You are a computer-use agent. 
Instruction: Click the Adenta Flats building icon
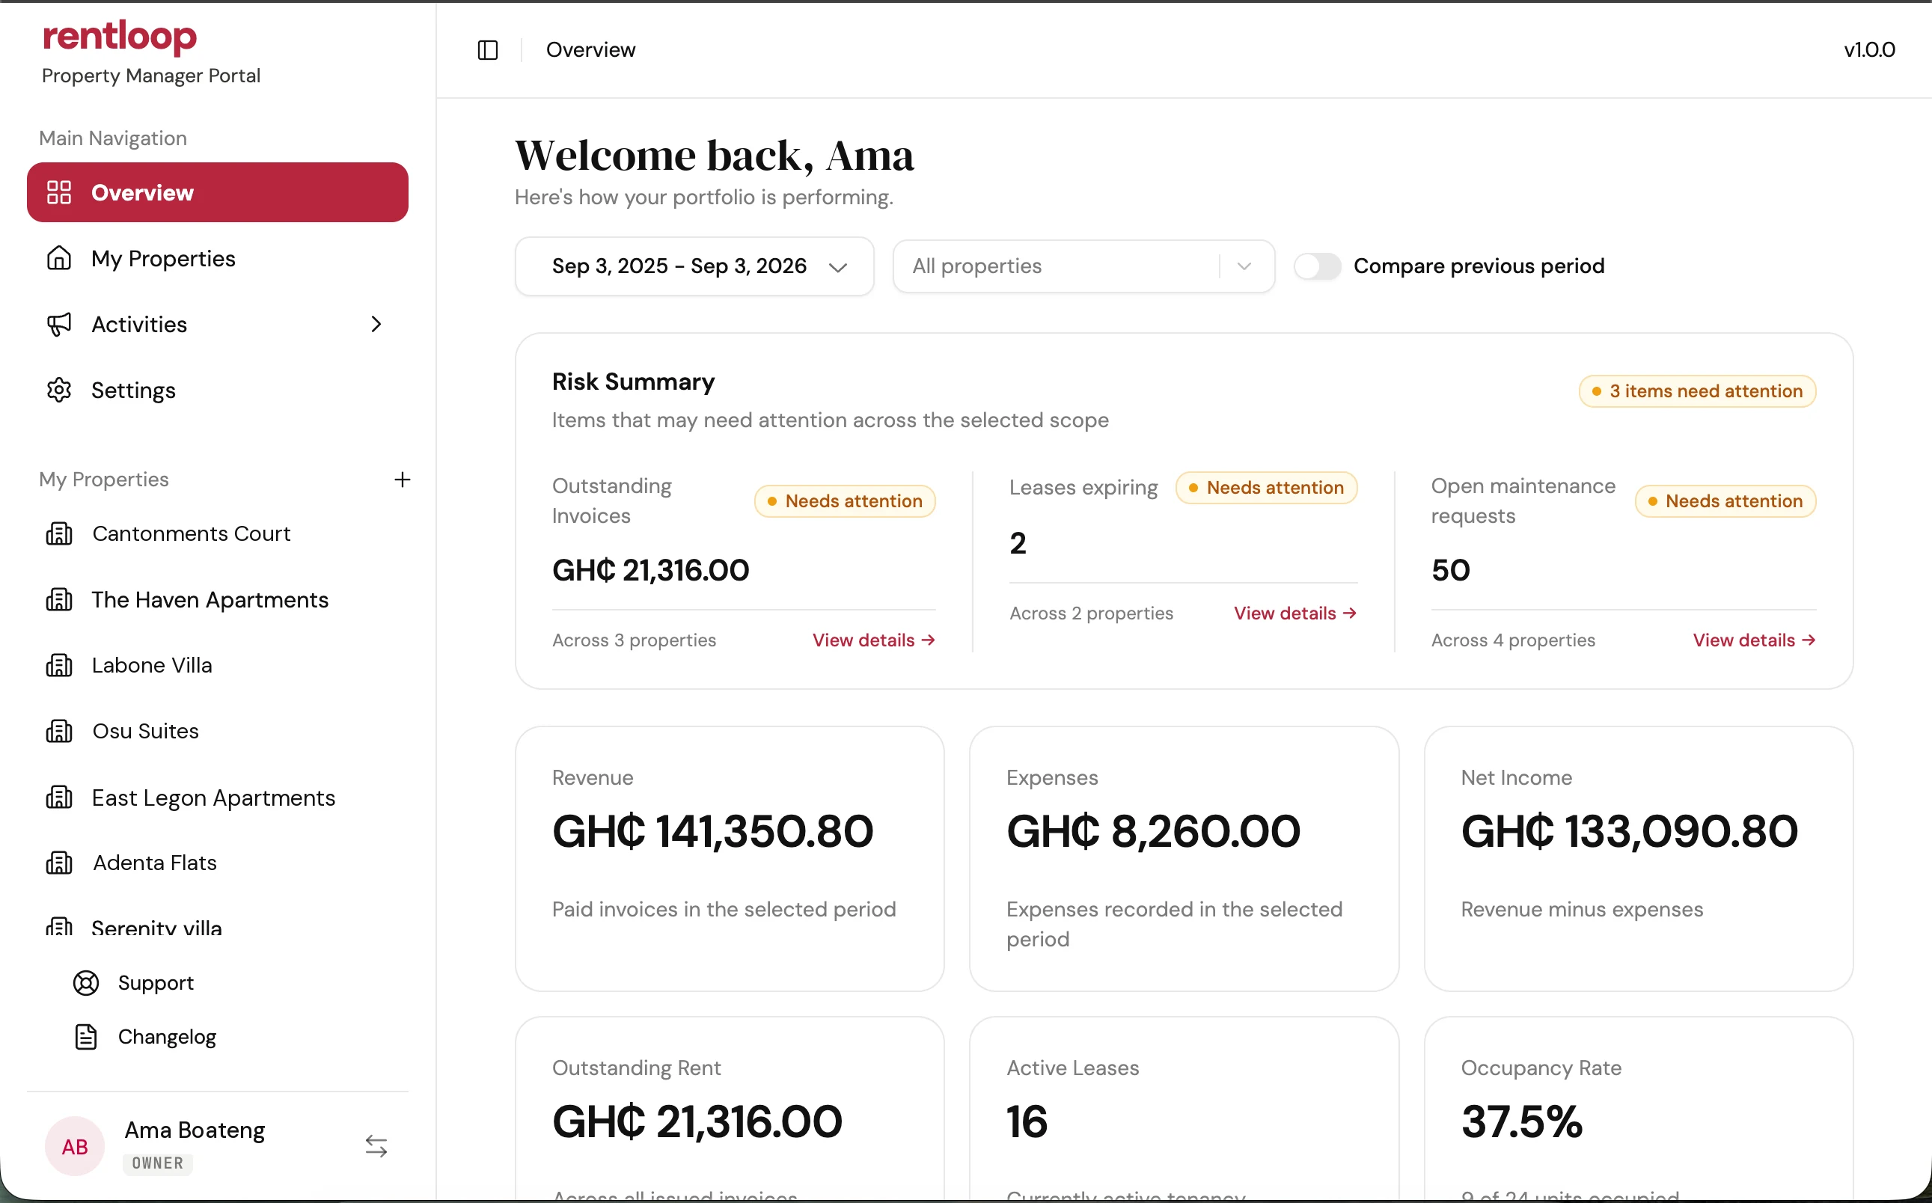pyautogui.click(x=59, y=863)
